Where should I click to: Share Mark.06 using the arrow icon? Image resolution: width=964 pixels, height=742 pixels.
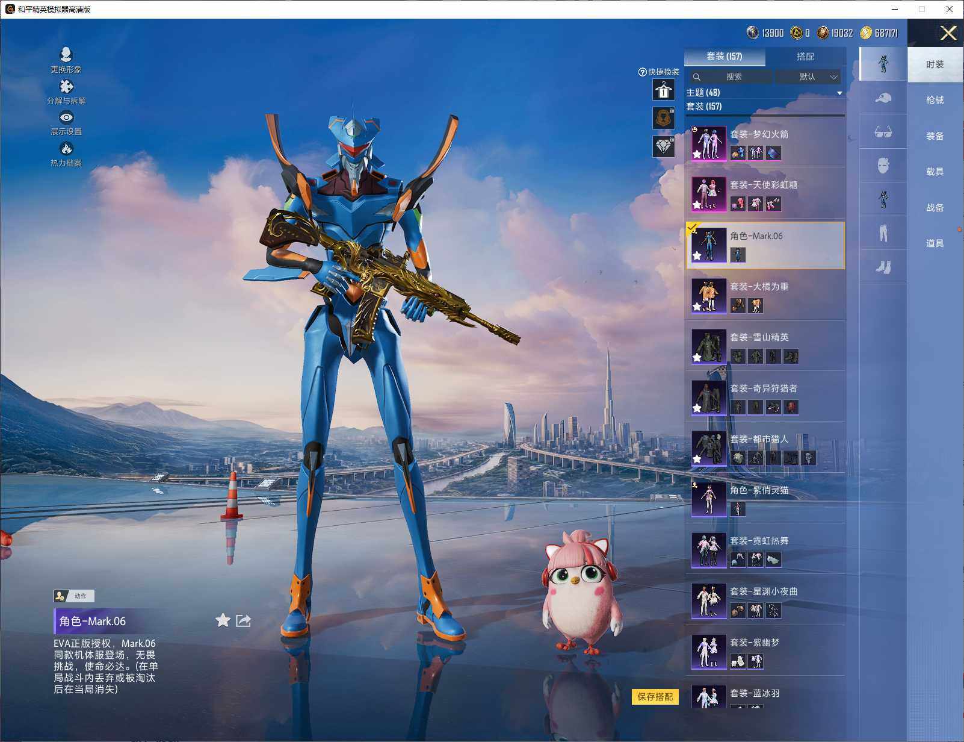tap(243, 620)
